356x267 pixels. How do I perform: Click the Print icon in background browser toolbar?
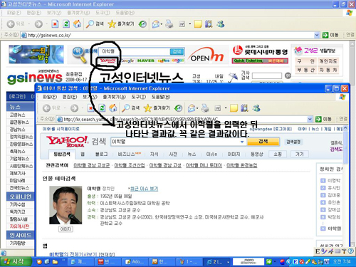pyautogui.click(x=169, y=24)
